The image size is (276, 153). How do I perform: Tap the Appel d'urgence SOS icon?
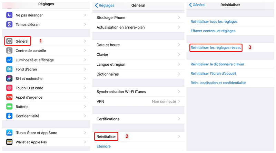tap(9, 97)
